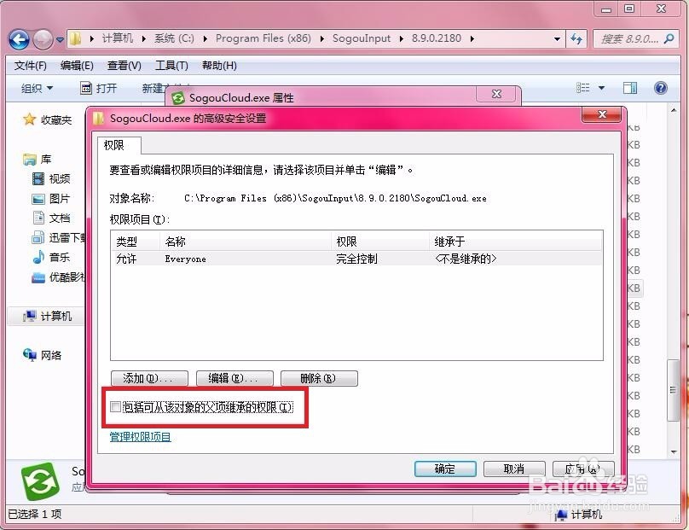Viewport: 689px width, 530px height.
Task: Toggle the preview pane icon on toolbar
Action: (x=630, y=88)
